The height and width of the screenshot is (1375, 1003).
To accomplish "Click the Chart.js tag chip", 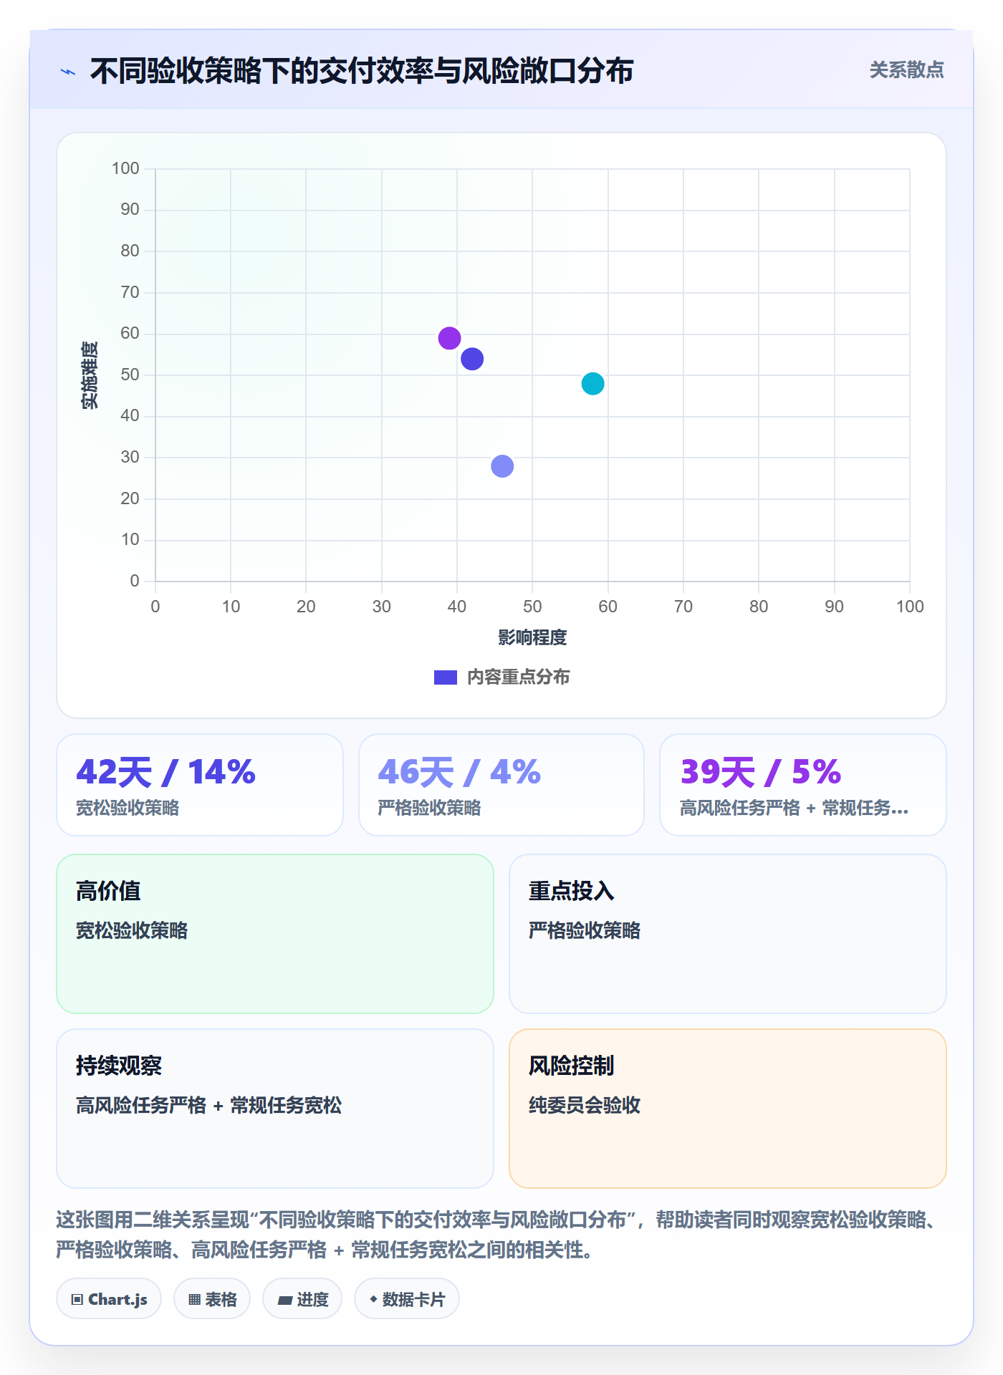I will coord(109,1299).
